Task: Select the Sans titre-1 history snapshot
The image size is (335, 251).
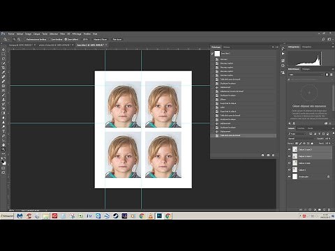Action: pos(244,54)
